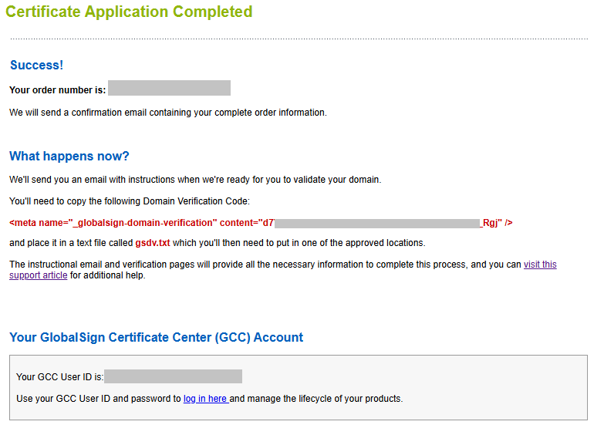Click the 'validate your domain' sentence

pos(195,180)
